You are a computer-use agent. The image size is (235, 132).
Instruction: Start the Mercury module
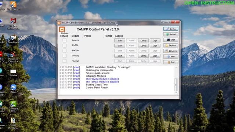pos(120,56)
